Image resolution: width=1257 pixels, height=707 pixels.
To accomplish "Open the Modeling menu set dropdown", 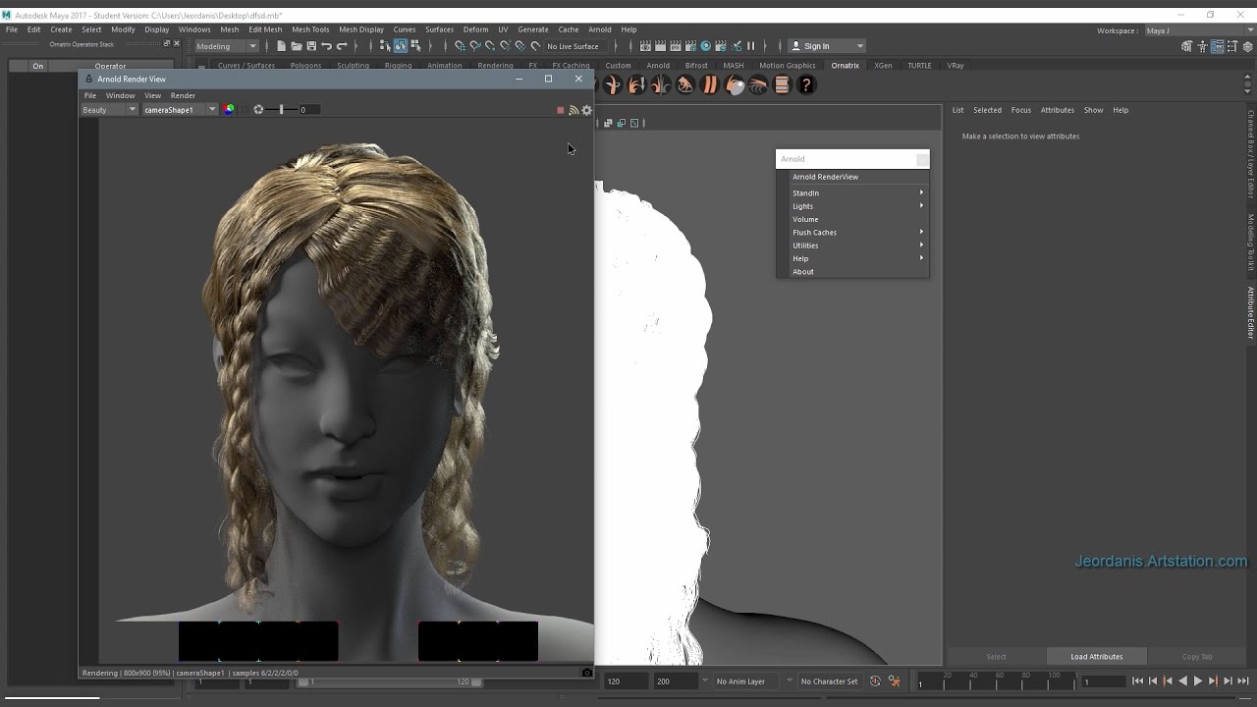I will click(226, 46).
